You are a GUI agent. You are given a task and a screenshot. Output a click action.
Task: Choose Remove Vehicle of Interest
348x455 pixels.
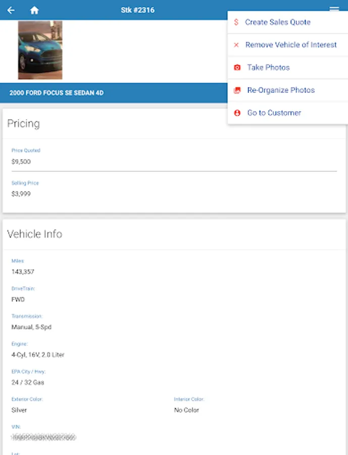(x=290, y=45)
